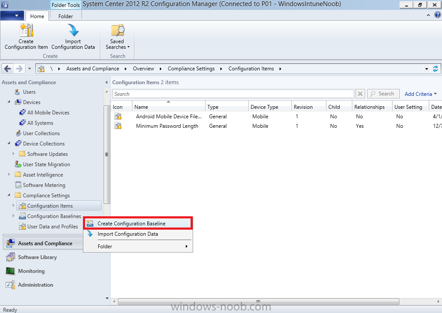Viewport: 442px width, 313px height.
Task: Click the Import Configuration Data ribbon icon
Action: [73, 30]
